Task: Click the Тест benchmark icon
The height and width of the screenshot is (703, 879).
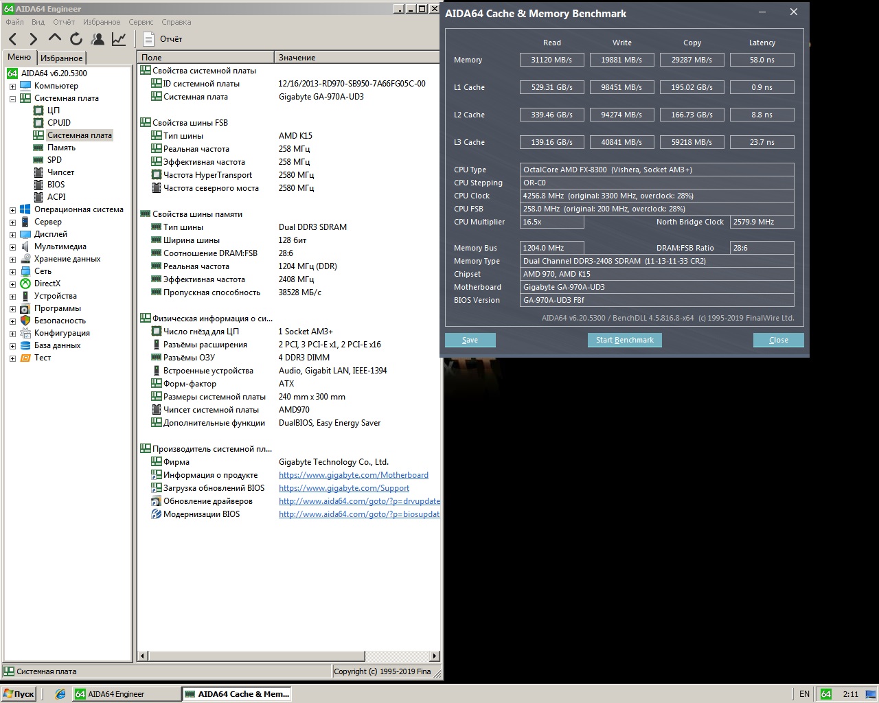Action: click(25, 358)
